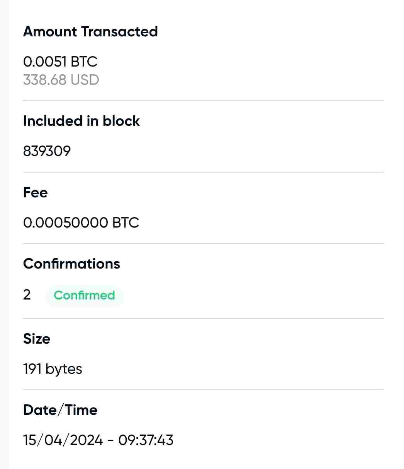404x469 pixels.
Task: Click the divider below the fee value
Action: 203,243
